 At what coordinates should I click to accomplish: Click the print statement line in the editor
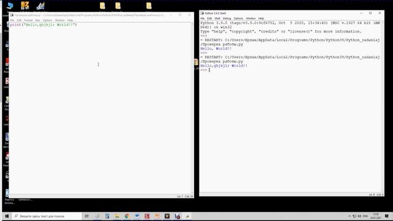point(43,25)
